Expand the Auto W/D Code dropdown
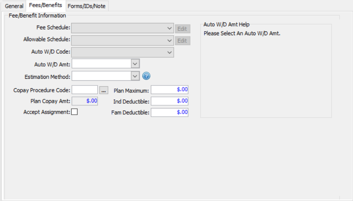 click(170, 52)
